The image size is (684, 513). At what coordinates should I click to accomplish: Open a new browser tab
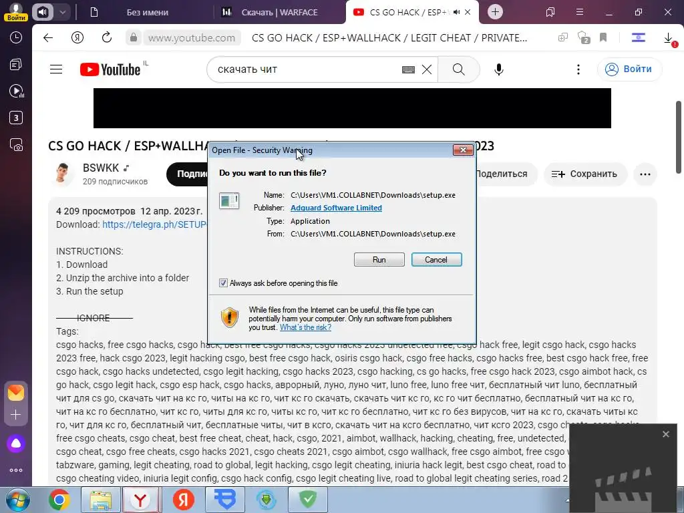click(495, 12)
